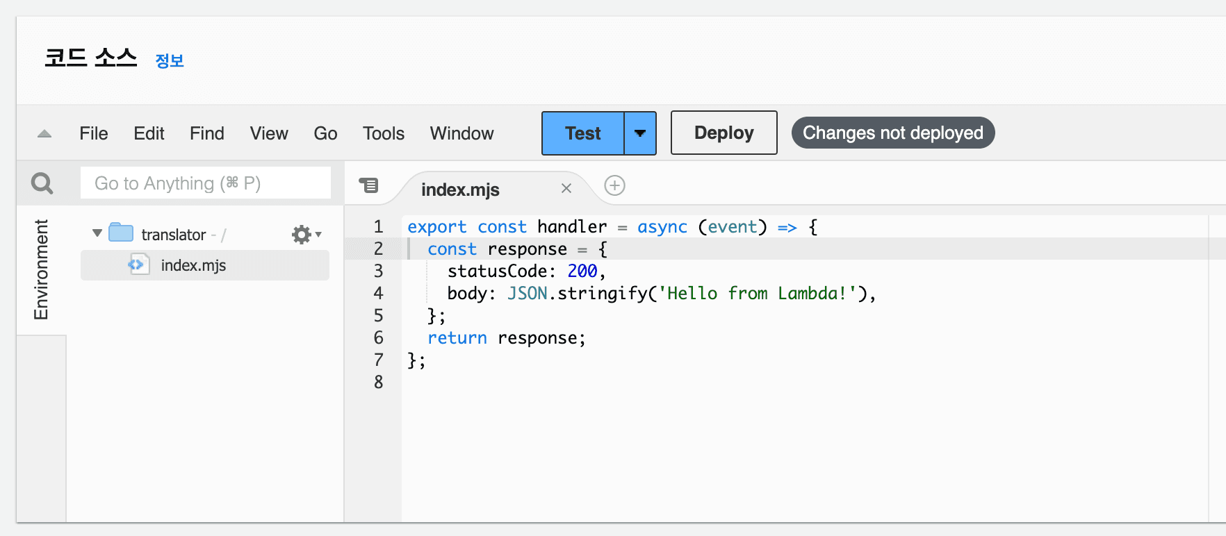
Task: Open the Tools menu
Action: (x=383, y=133)
